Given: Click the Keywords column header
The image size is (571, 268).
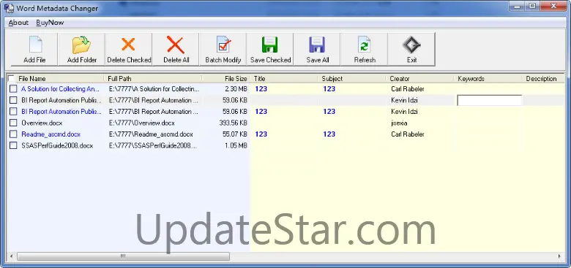Looking at the screenshot, I should (x=488, y=78).
